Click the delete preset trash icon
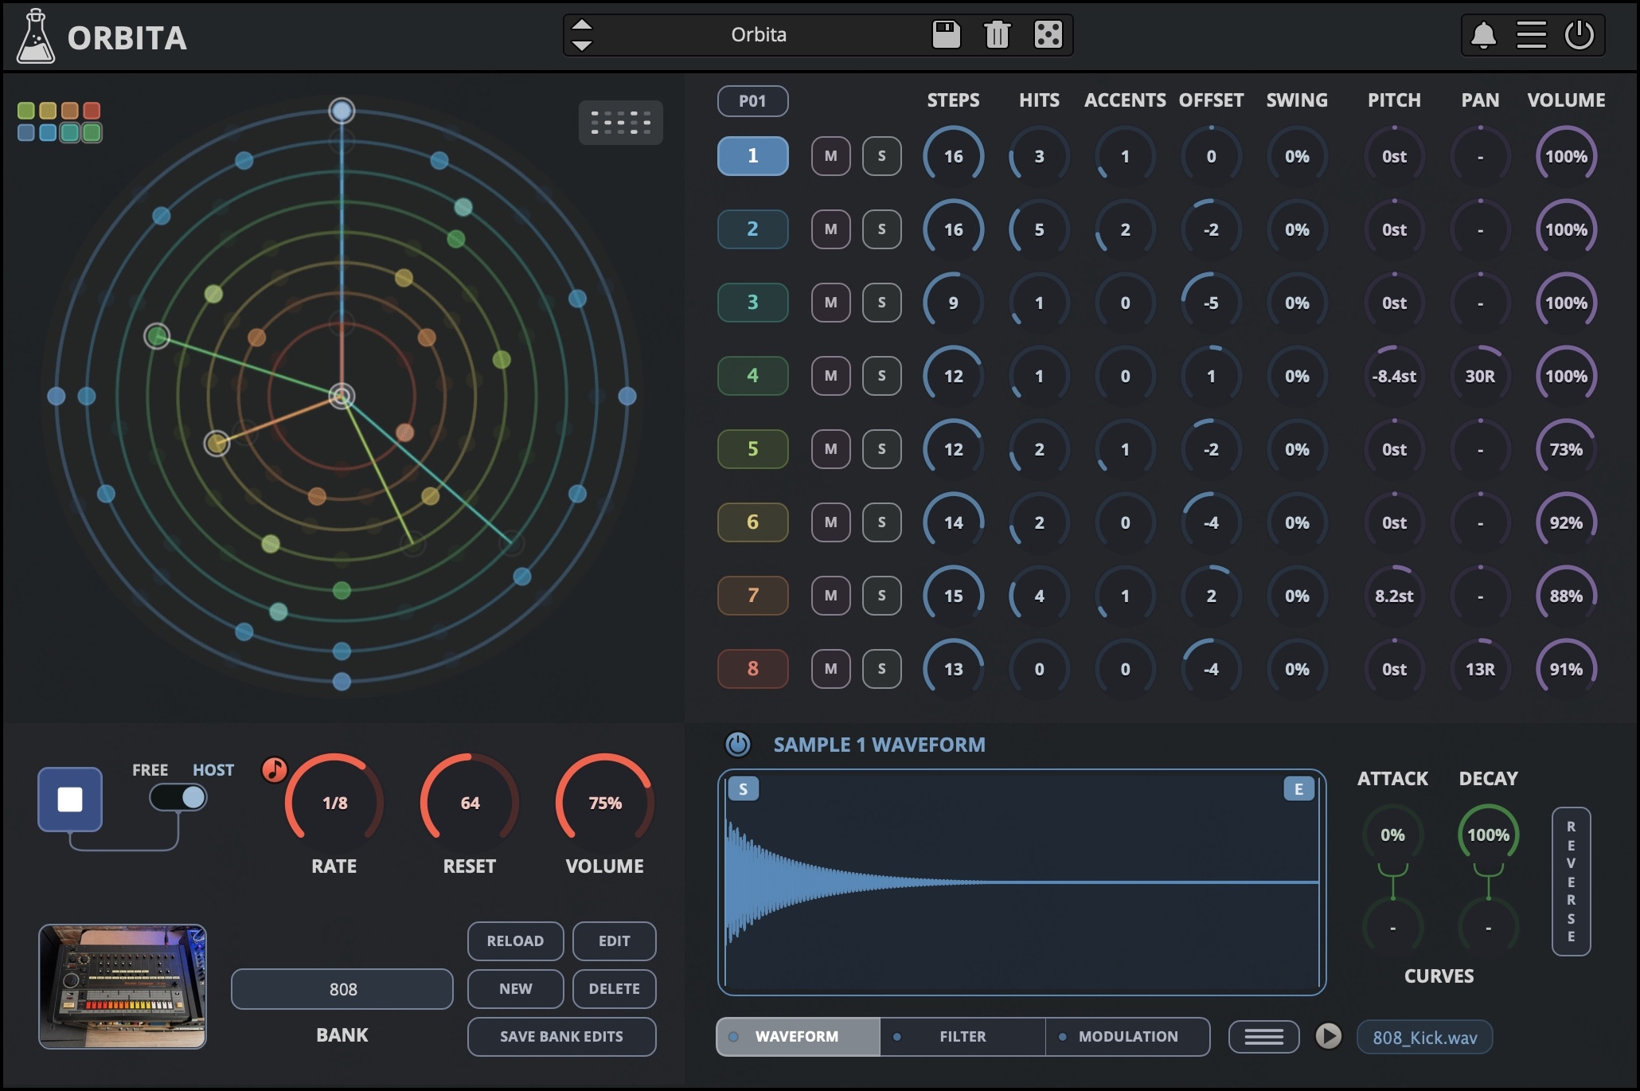The image size is (1640, 1091). click(997, 35)
